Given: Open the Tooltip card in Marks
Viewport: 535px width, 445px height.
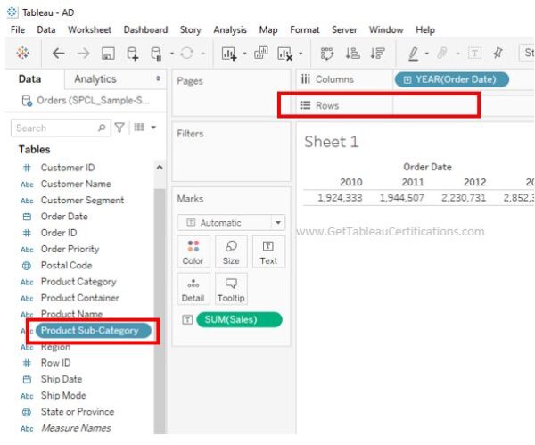Looking at the screenshot, I should coord(231,289).
